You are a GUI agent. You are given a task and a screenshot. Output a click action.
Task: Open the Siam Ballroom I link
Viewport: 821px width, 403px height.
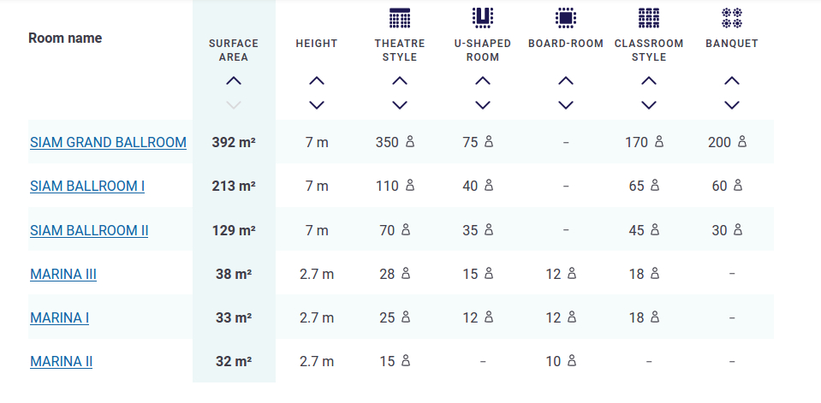pyautogui.click(x=87, y=186)
